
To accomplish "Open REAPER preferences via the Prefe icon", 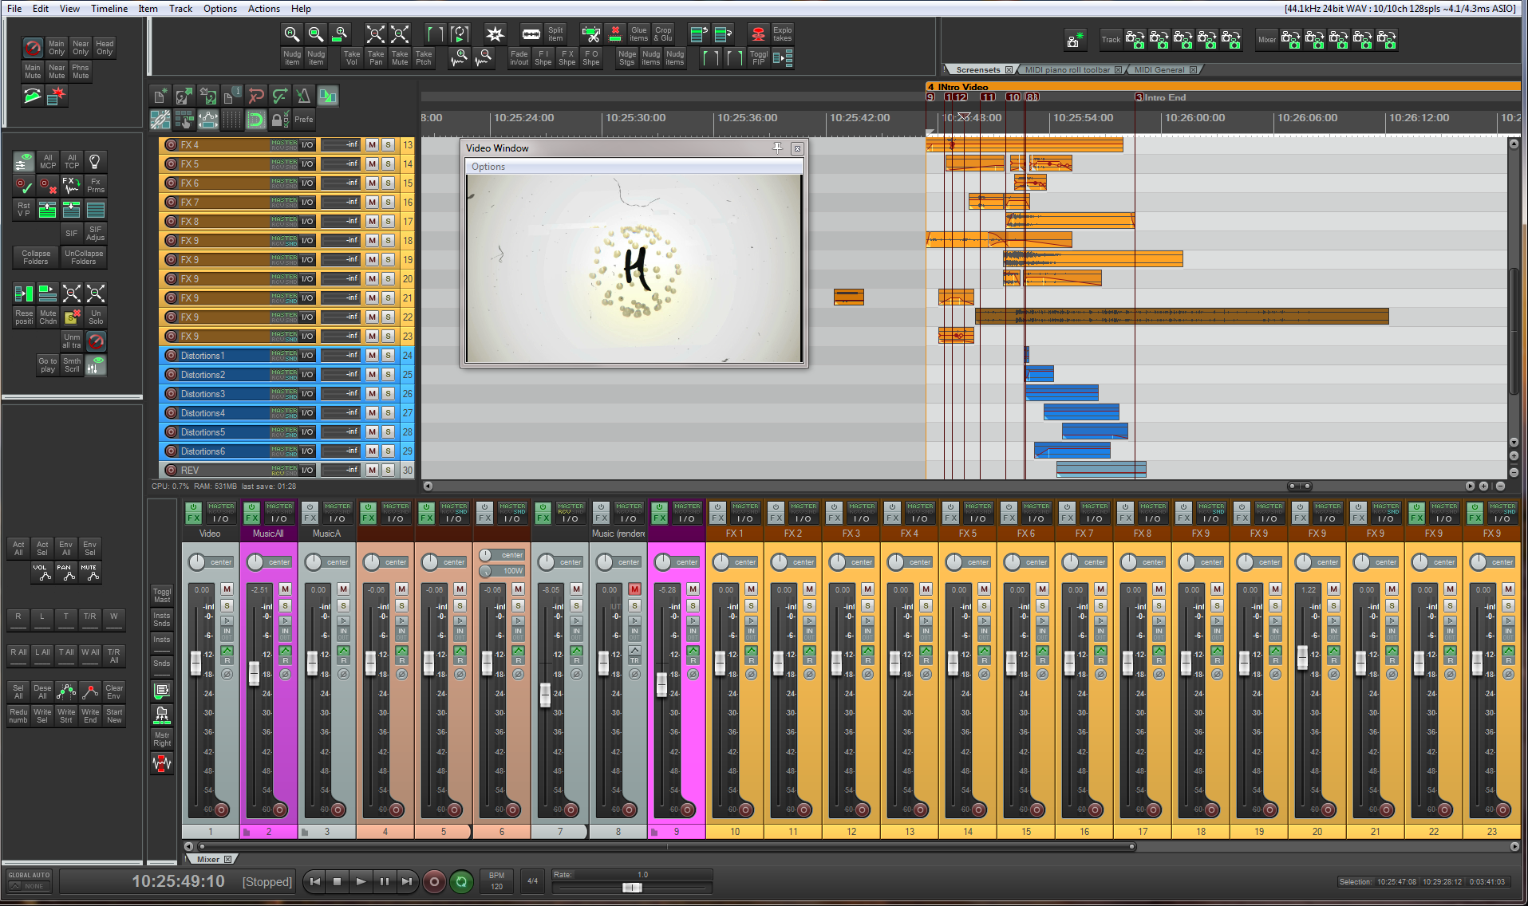I will click(x=303, y=119).
